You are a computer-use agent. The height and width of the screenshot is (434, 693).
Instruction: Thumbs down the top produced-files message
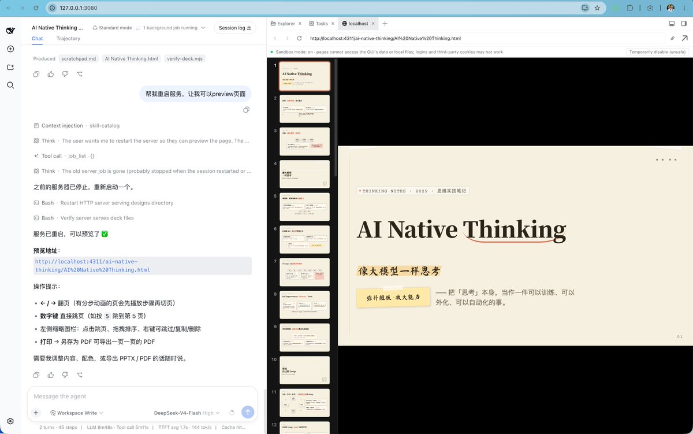[65, 74]
